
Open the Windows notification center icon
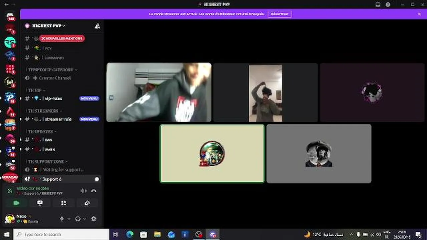point(418,234)
